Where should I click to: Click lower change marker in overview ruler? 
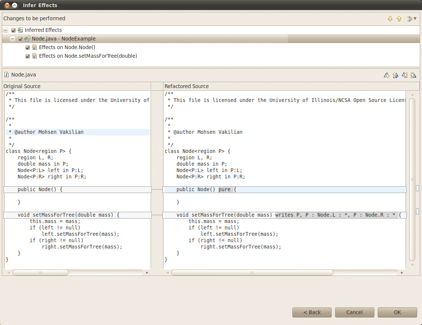click(x=418, y=211)
